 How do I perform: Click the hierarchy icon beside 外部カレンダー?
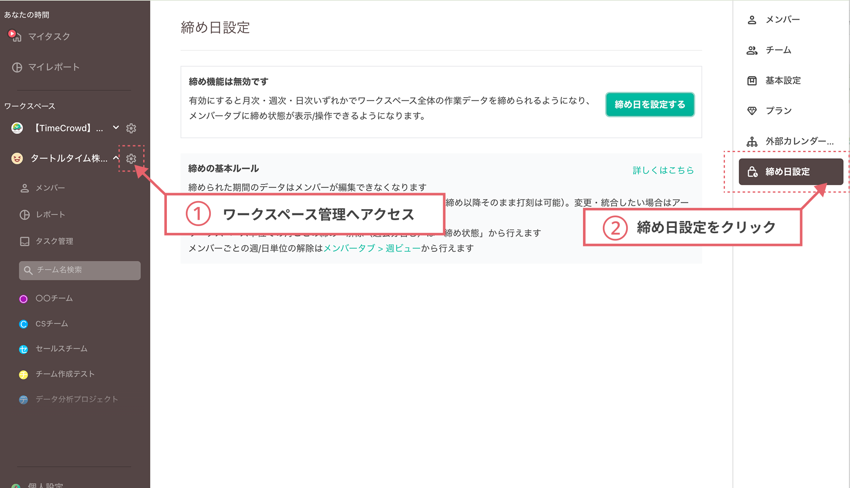(x=752, y=142)
